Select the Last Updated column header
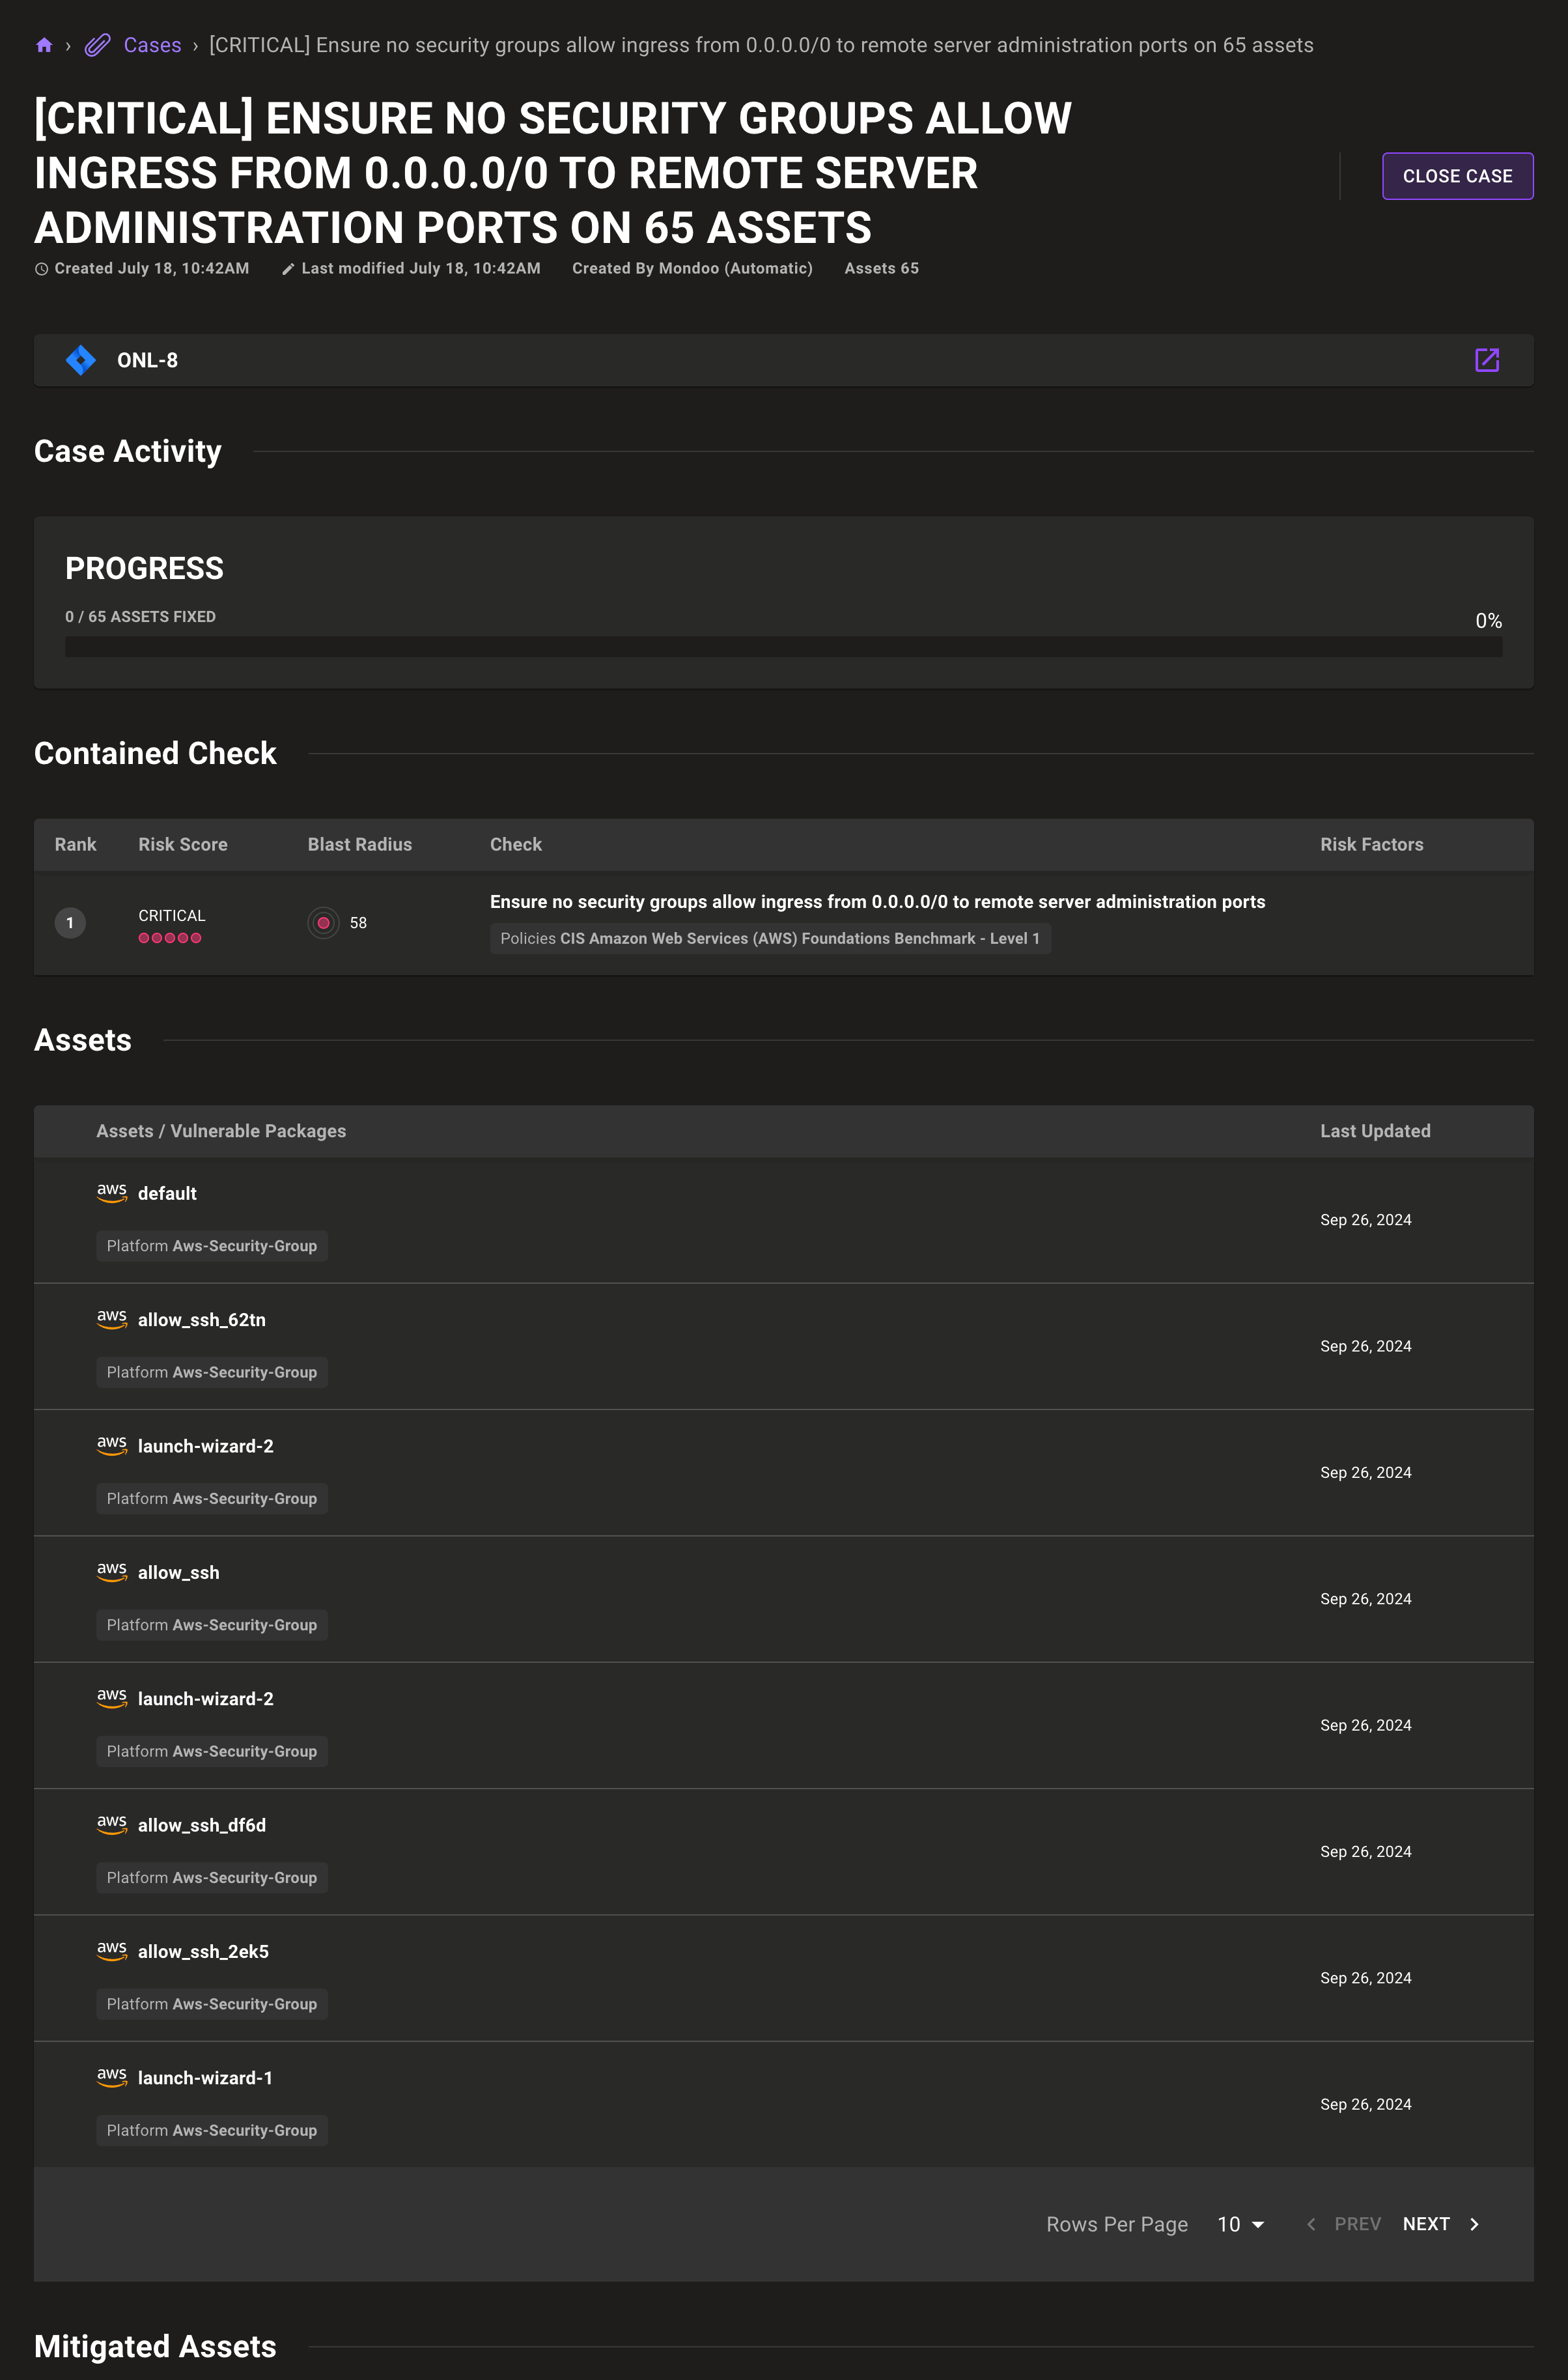The image size is (1568, 2380). point(1375,1131)
